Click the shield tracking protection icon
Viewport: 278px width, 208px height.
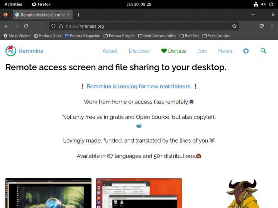click(x=53, y=26)
